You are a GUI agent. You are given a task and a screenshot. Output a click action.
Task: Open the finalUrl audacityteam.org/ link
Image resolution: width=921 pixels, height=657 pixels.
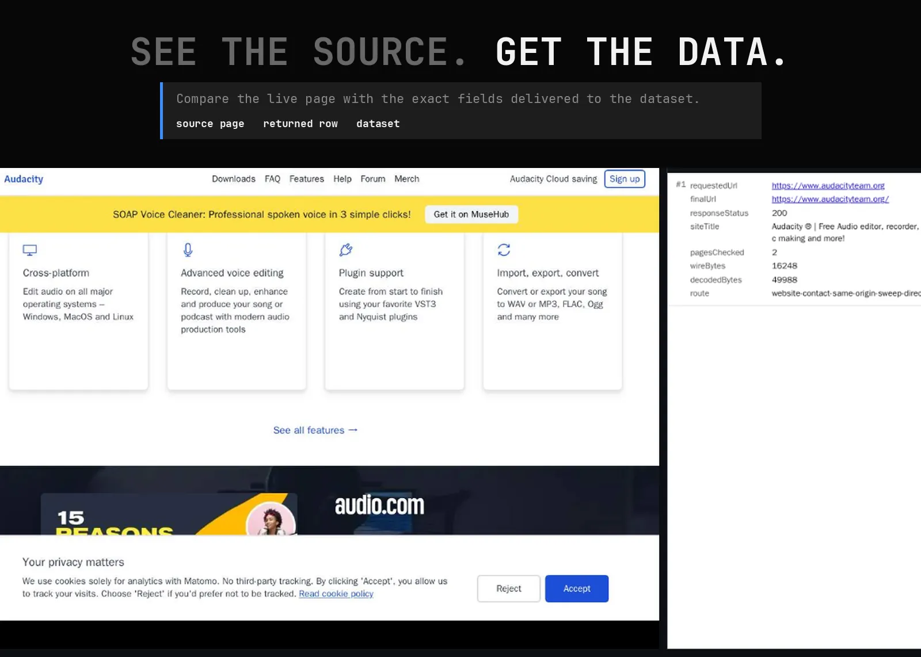coord(830,199)
